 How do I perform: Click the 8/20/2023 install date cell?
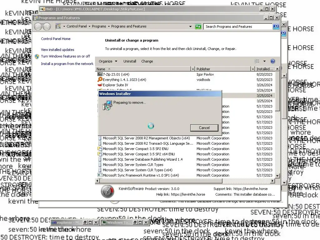pos(264,74)
